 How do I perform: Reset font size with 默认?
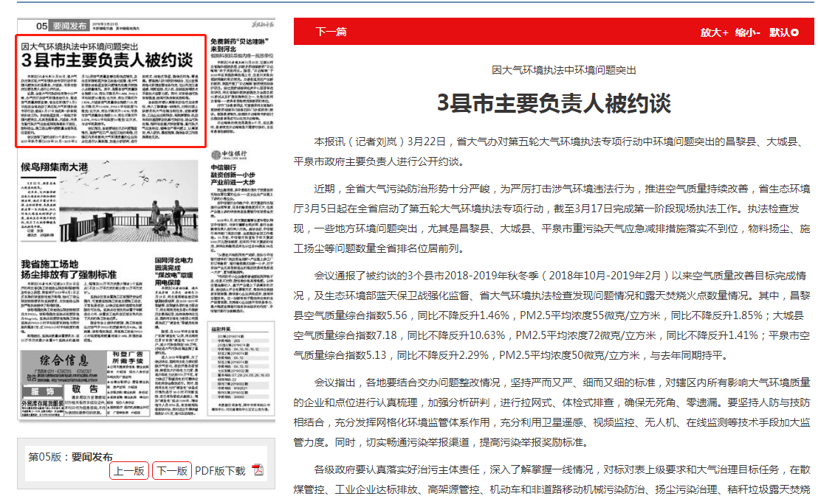click(780, 32)
